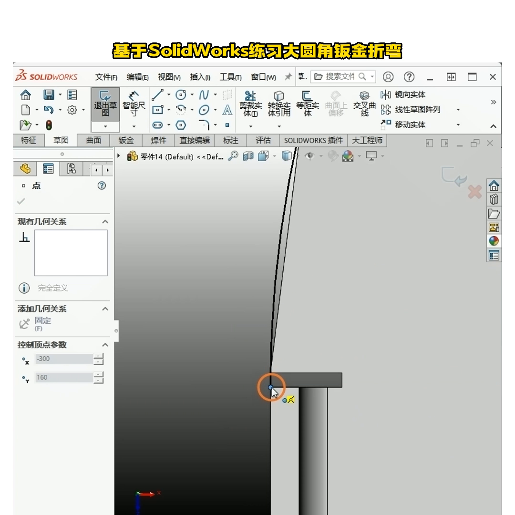Open the Line tool dropdown arrow

point(169,94)
